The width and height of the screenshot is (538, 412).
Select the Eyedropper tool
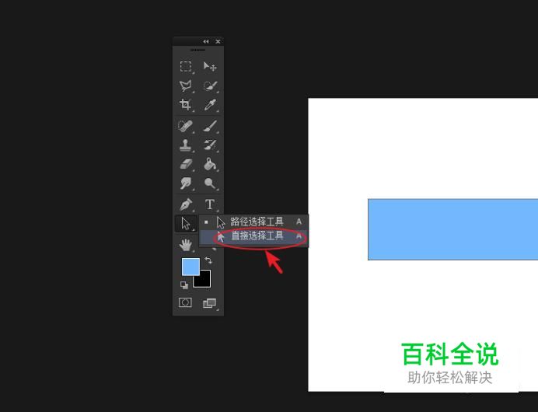(x=210, y=105)
